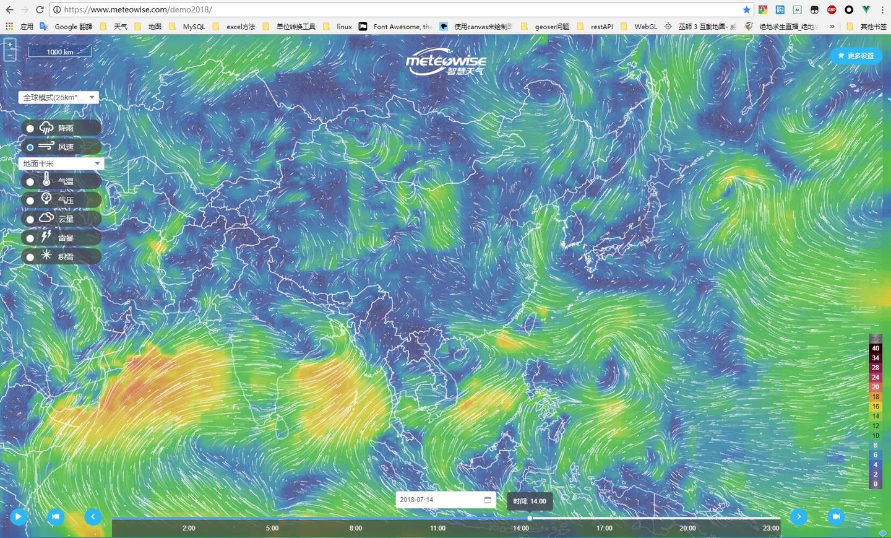Select the 积雪 radio button
The image size is (891, 538).
[x=30, y=257]
